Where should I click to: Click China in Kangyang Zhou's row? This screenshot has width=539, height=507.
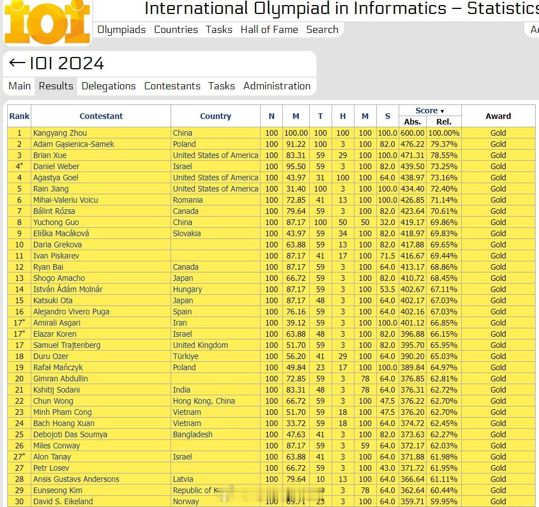coord(182,133)
